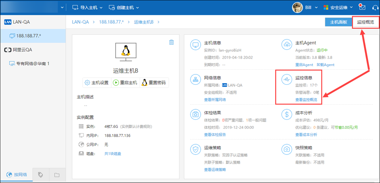
Task: Click the 监控信息 heartbeat icon
Action: pos(286,79)
